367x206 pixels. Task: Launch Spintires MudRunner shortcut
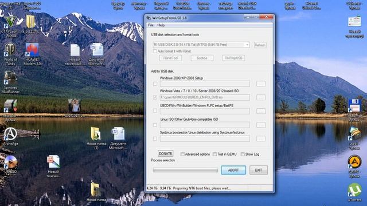click(x=10, y=78)
